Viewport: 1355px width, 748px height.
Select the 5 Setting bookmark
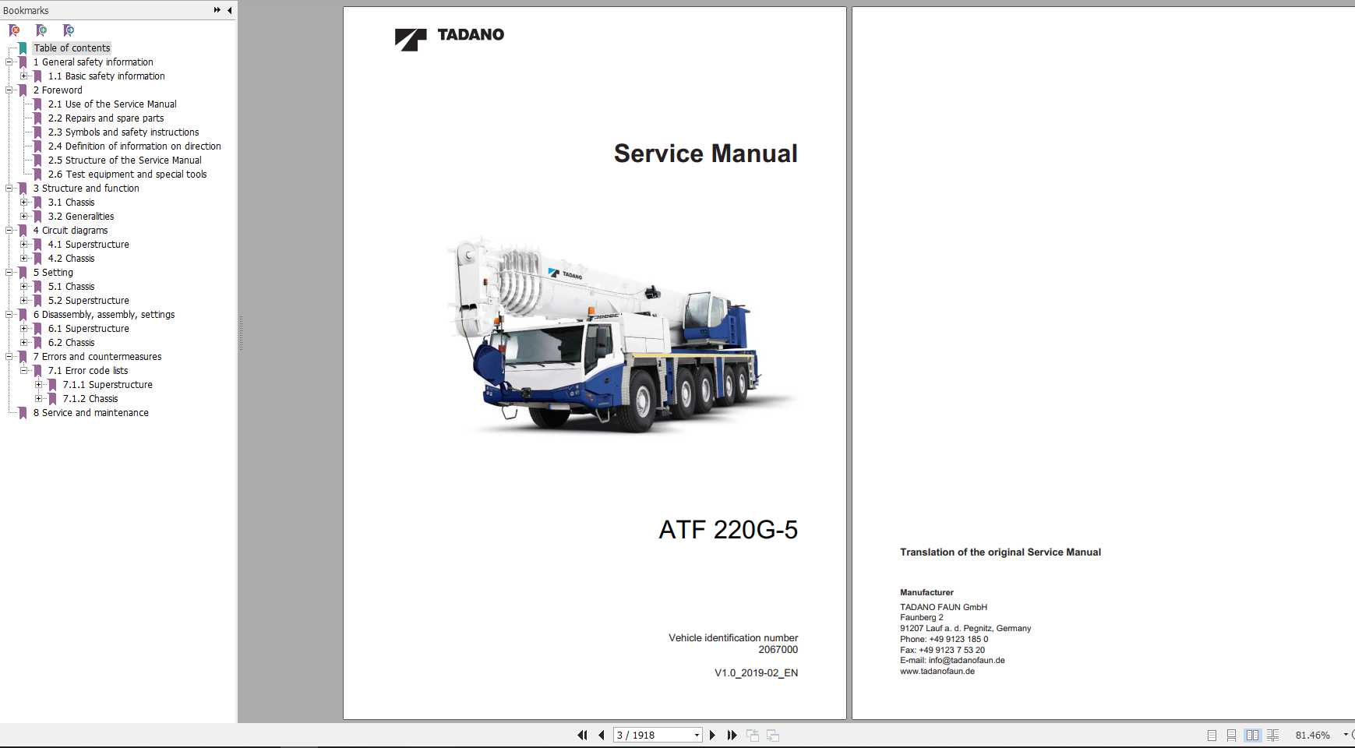[x=53, y=273]
